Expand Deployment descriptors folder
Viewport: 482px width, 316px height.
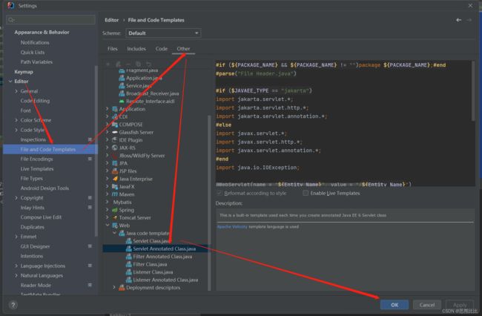pos(113,287)
